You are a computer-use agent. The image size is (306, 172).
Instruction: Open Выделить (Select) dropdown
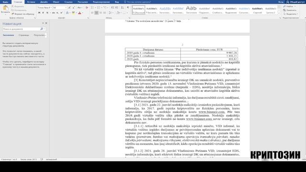tap(290, 14)
